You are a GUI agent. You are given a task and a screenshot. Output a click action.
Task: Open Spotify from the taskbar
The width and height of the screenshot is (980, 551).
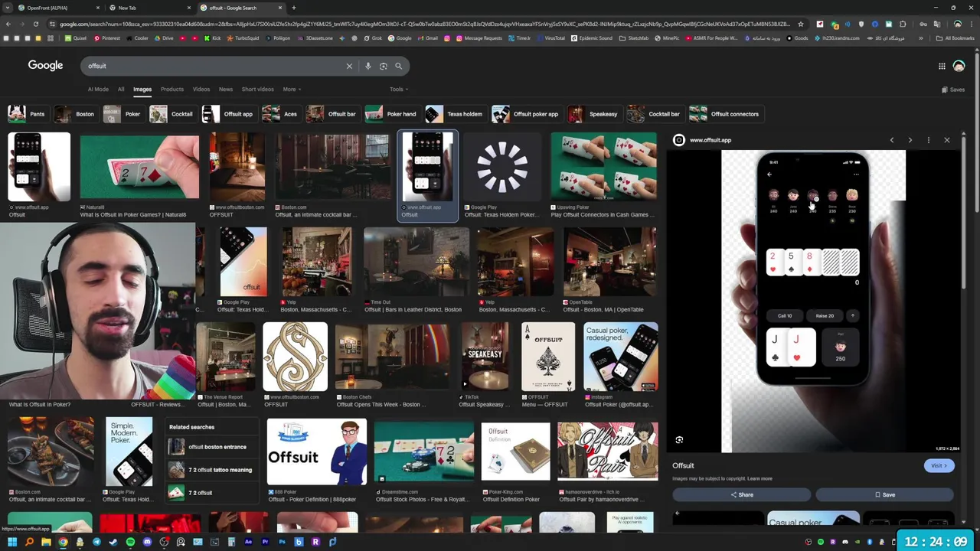coord(130,542)
